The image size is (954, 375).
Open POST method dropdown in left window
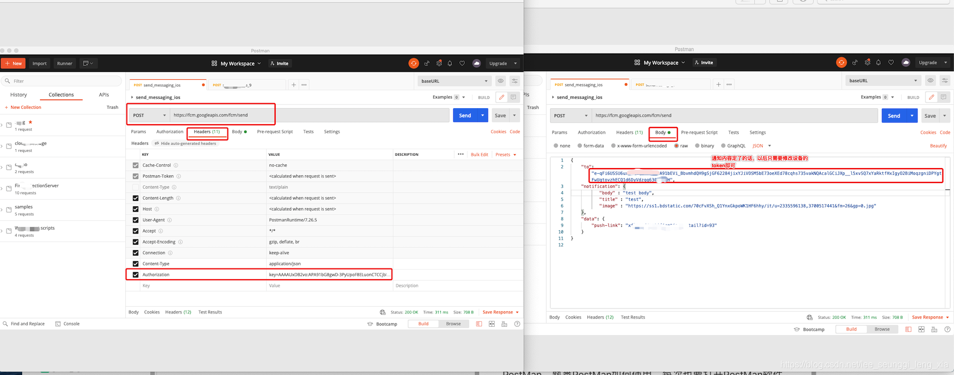(150, 115)
